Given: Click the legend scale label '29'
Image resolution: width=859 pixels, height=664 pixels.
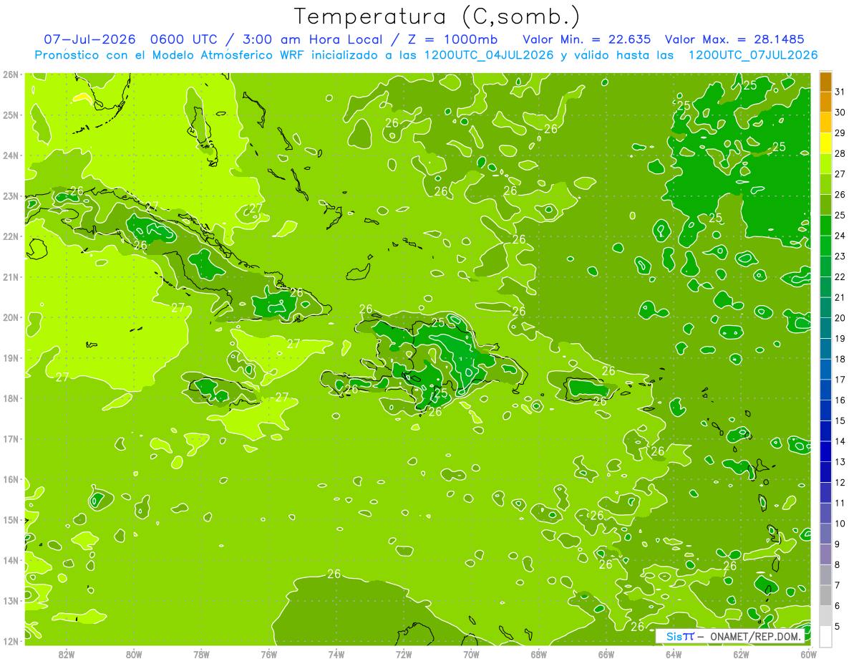Looking at the screenshot, I should [x=840, y=133].
